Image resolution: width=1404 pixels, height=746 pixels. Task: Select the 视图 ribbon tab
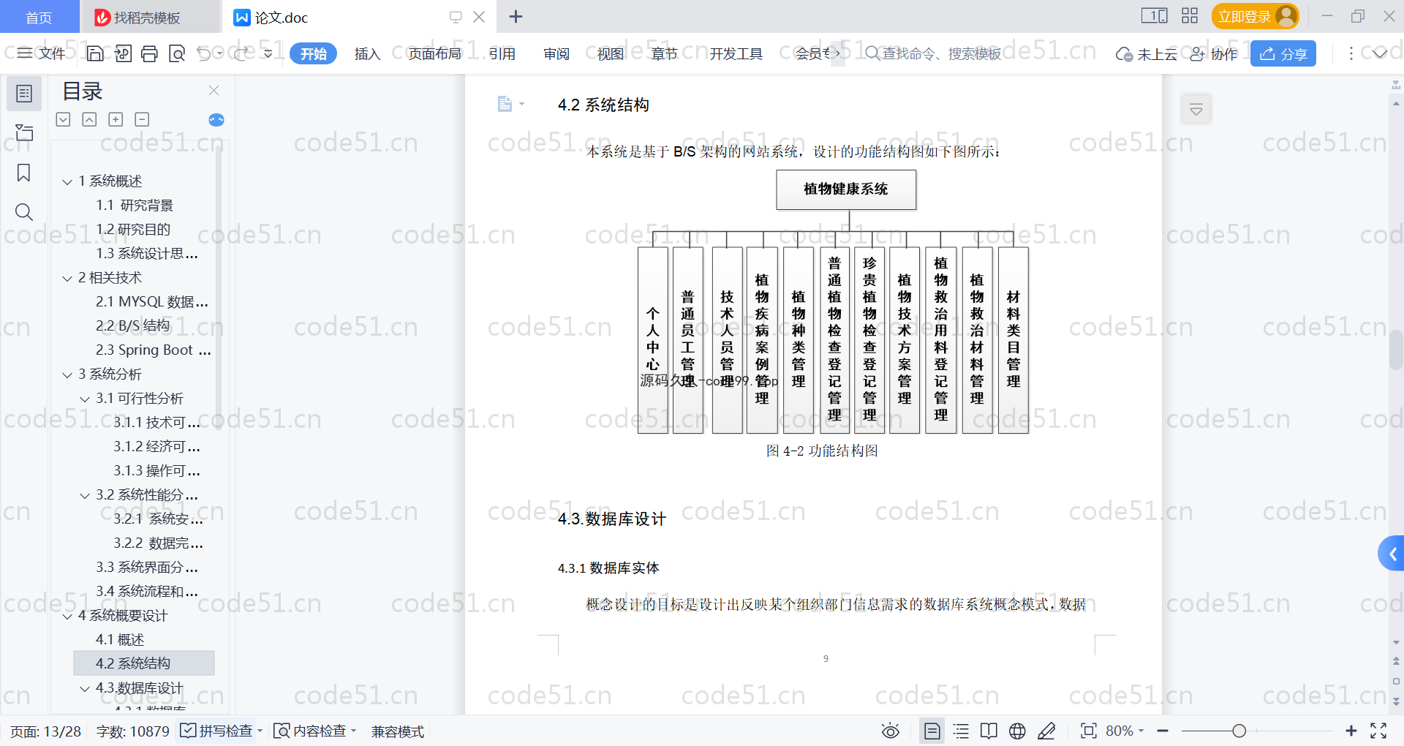[x=611, y=53]
